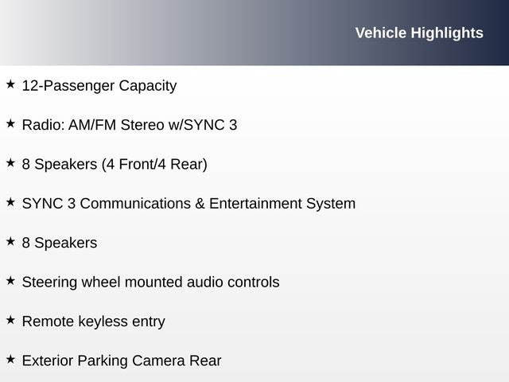The width and height of the screenshot is (509, 382).
Task: Click the star beside SYNC 3 Communications
Action: tap(10, 202)
